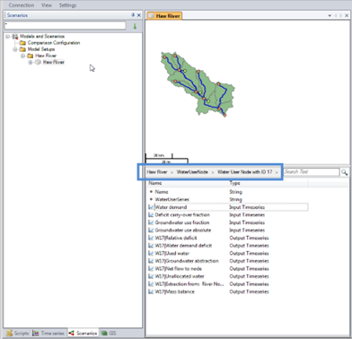Expand the arrow after Haw River breadcrumb
The image size is (352, 339).
(x=172, y=172)
